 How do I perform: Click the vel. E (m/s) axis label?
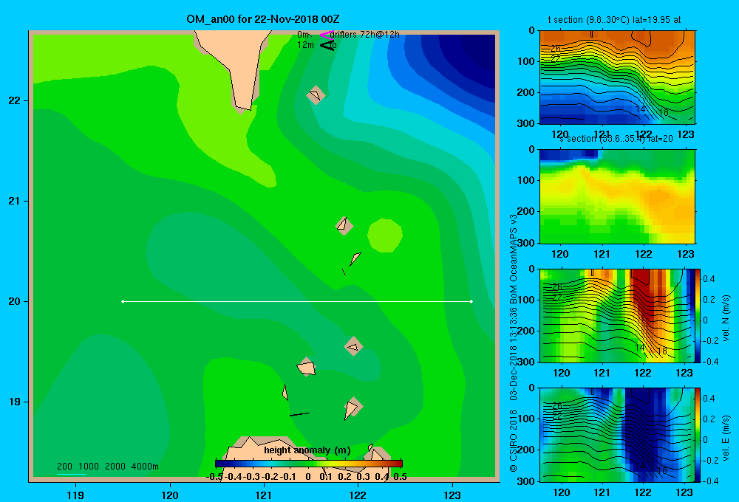tap(726, 437)
